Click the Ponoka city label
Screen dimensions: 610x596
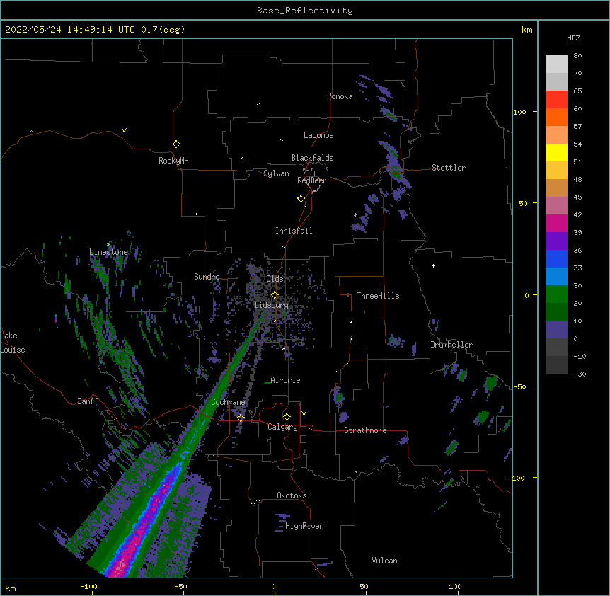pos(340,96)
